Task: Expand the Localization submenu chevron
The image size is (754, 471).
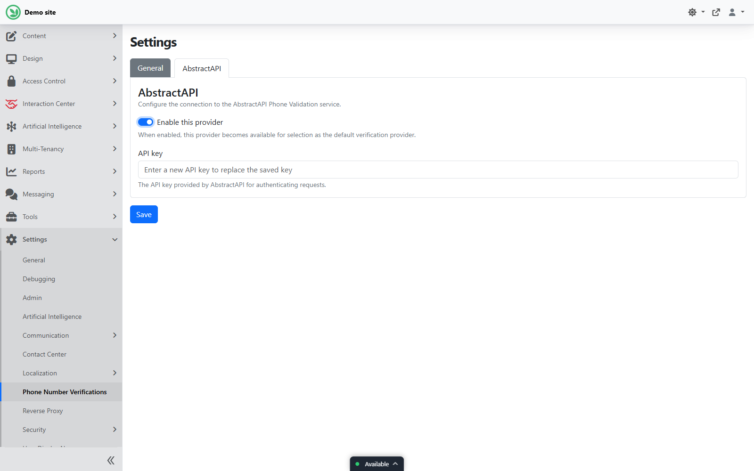Action: (x=115, y=373)
